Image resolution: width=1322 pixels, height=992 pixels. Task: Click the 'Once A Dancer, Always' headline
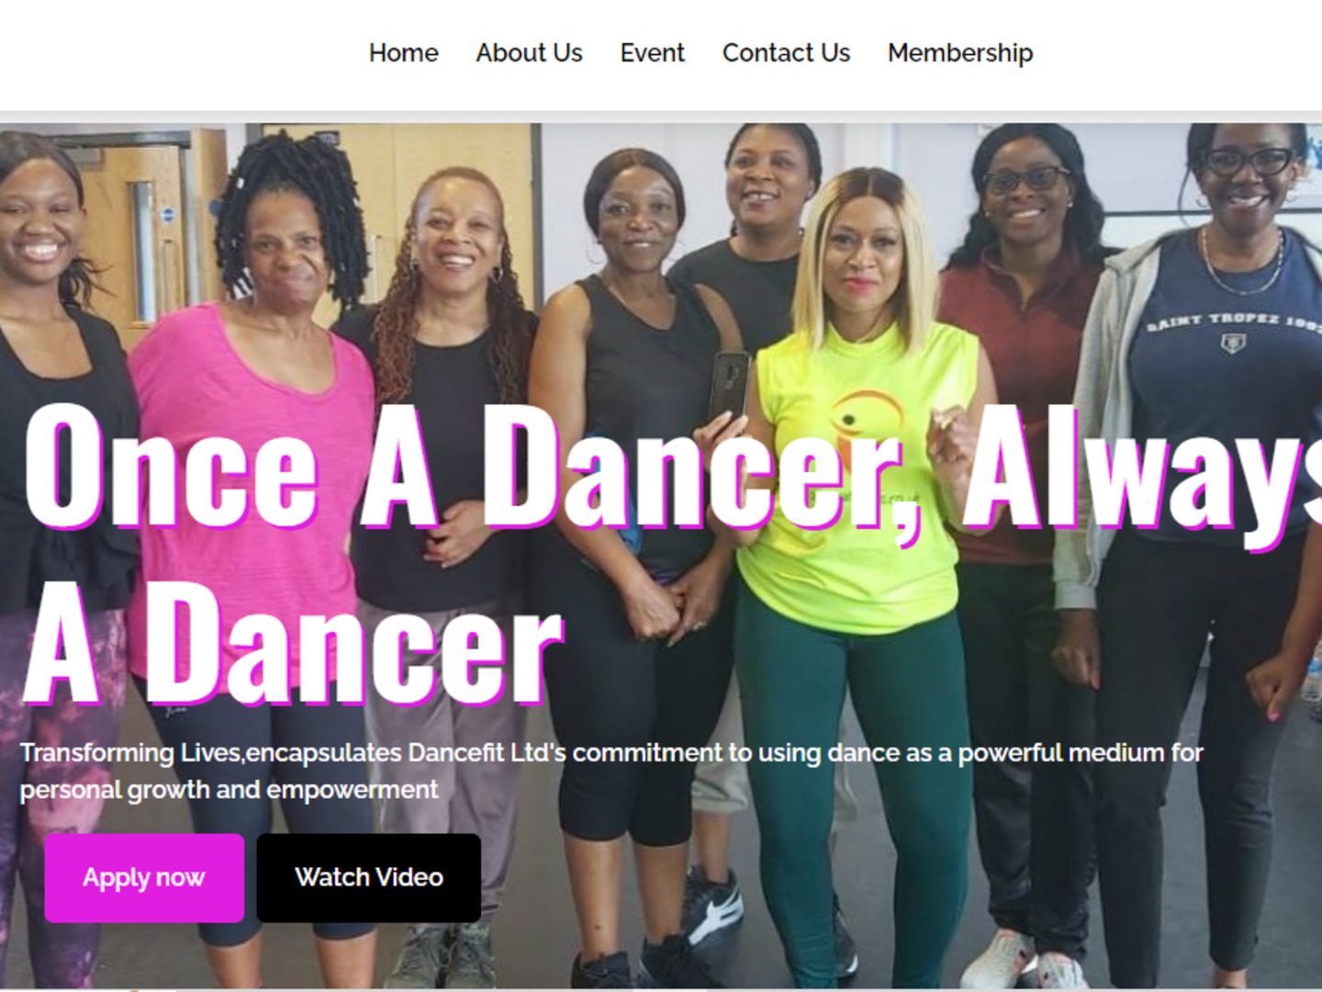coord(673,468)
